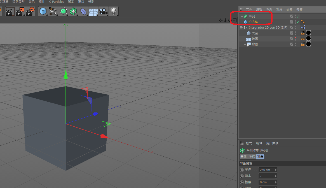Click the 对象 tab in attribute manager
326x188 pixels.
pyautogui.click(x=260, y=157)
